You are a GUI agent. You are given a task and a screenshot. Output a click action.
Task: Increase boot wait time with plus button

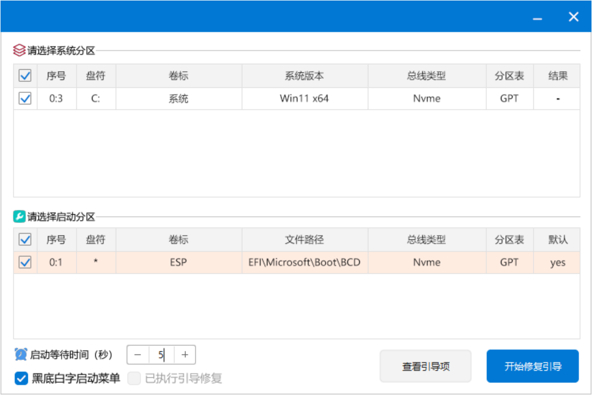coord(185,355)
